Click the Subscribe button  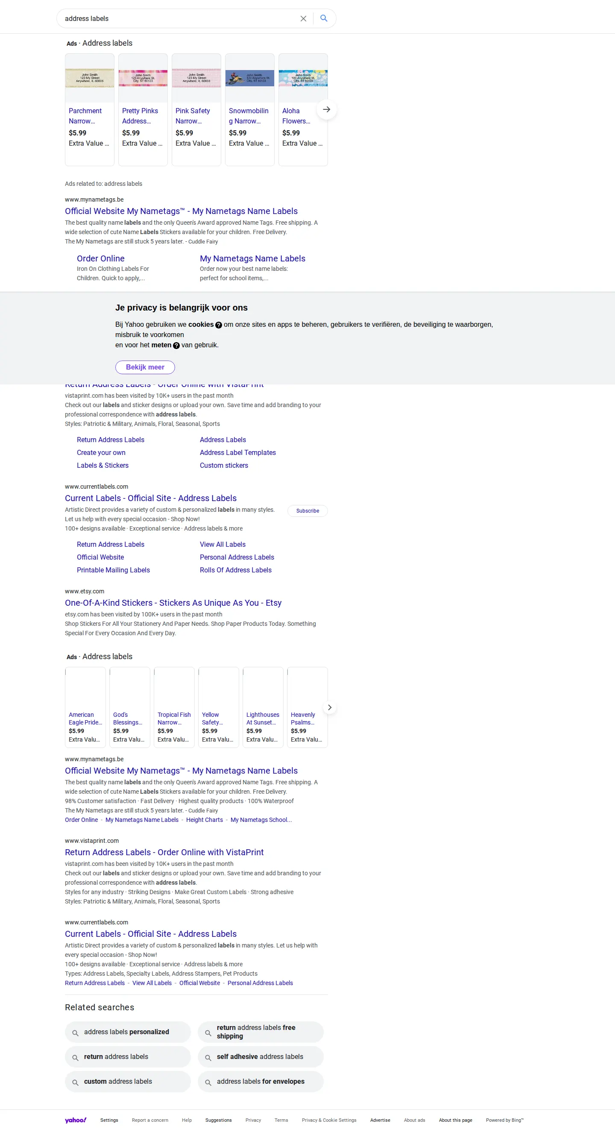point(307,510)
